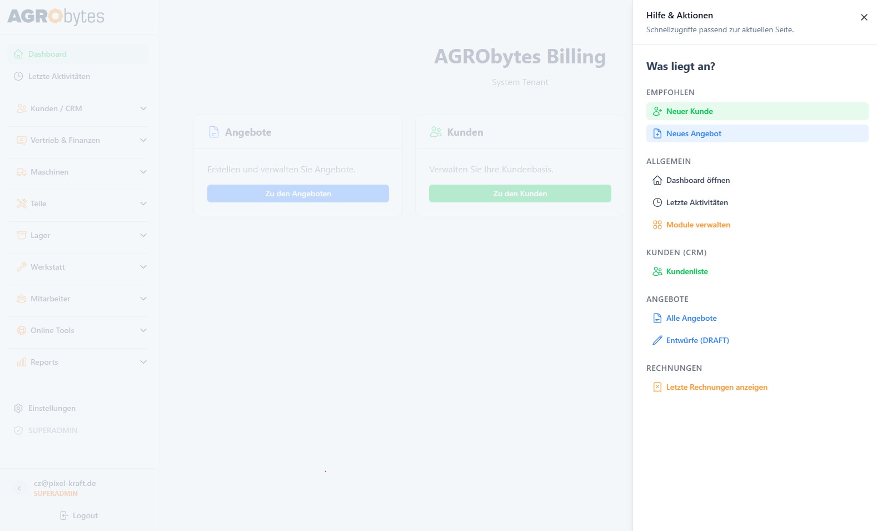Expand the Maschinen chevron

(143, 172)
